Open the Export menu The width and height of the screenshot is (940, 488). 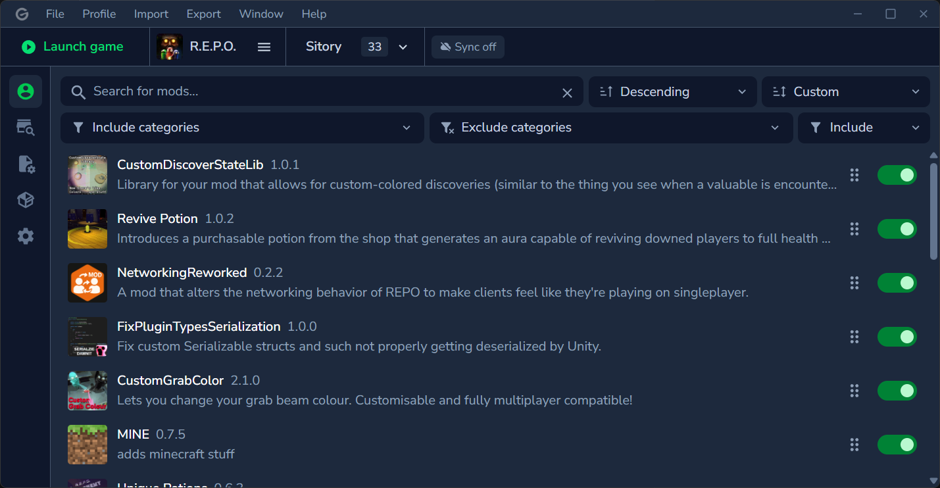(x=204, y=14)
